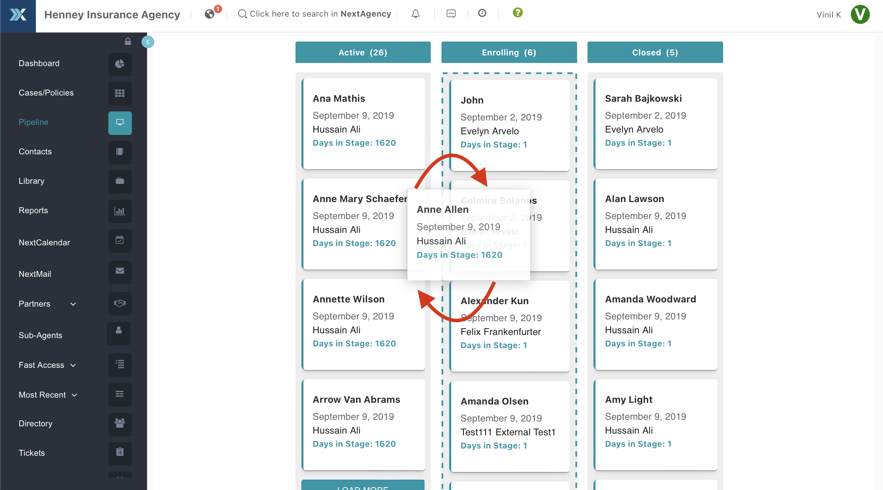The image size is (883, 490).
Task: Click the Cases/Policies grid icon
Action: pyautogui.click(x=120, y=93)
